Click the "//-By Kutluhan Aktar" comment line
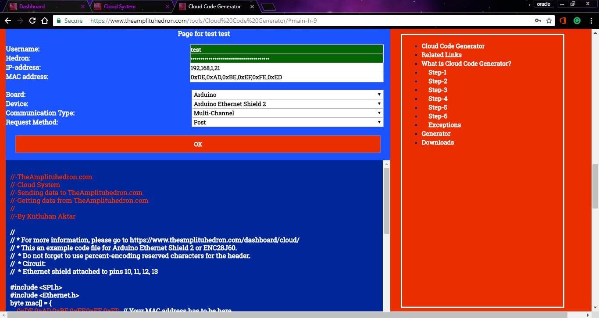599x318 pixels. point(43,216)
